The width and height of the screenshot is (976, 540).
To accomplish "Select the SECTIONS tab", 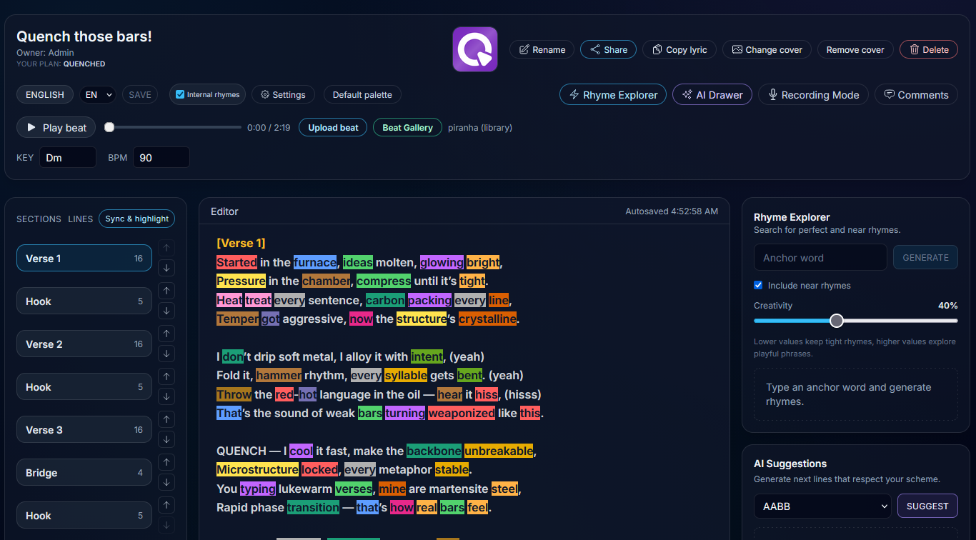I will (39, 219).
